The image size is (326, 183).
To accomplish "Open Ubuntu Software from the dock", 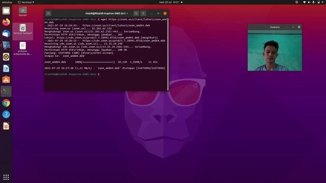I will pos(6,80).
